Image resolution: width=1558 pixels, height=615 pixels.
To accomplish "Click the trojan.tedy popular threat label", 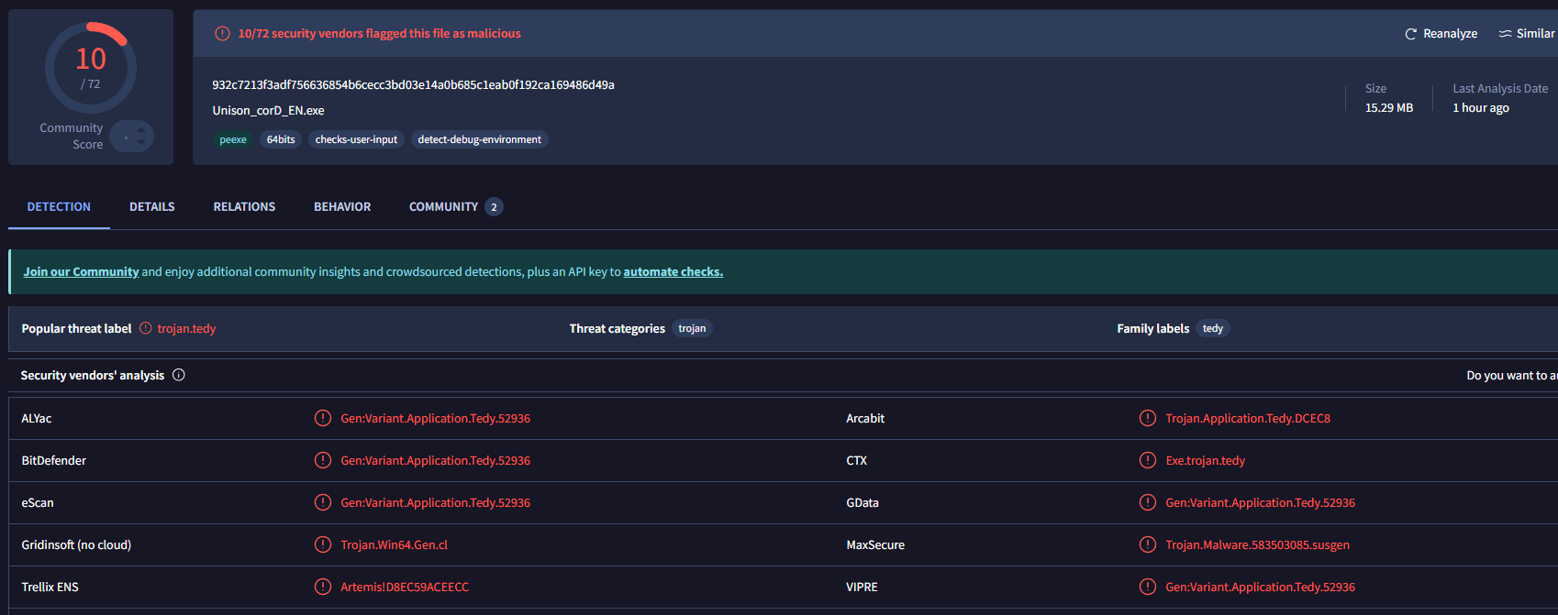I will click(x=186, y=328).
